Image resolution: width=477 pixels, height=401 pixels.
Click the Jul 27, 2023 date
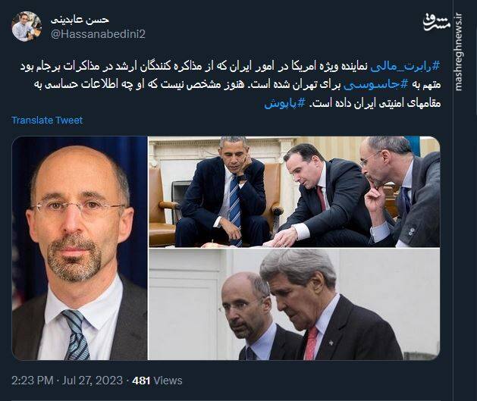93,381
